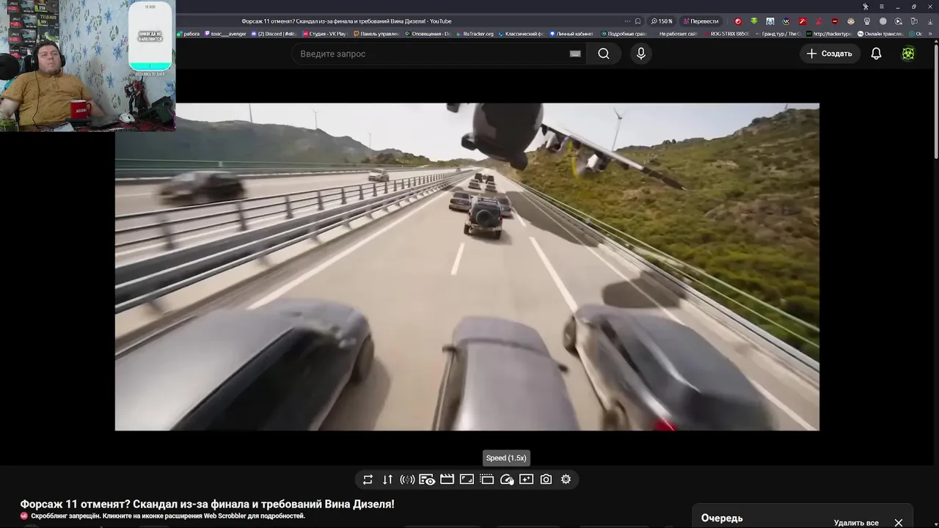The width and height of the screenshot is (939, 528).
Task: Click the reverse playlist arrows icon
Action: tap(387, 480)
